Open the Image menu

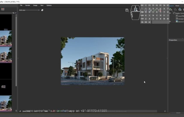pos(35,5)
